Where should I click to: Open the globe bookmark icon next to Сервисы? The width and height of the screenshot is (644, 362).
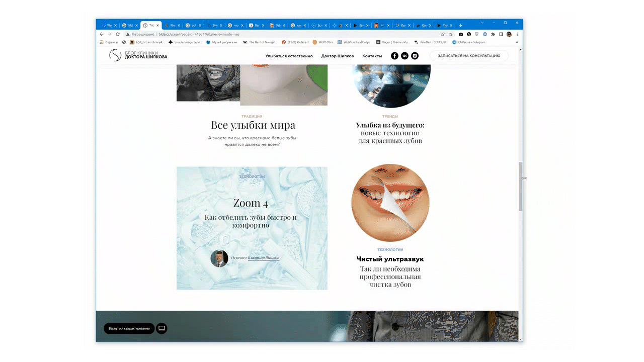coord(124,42)
